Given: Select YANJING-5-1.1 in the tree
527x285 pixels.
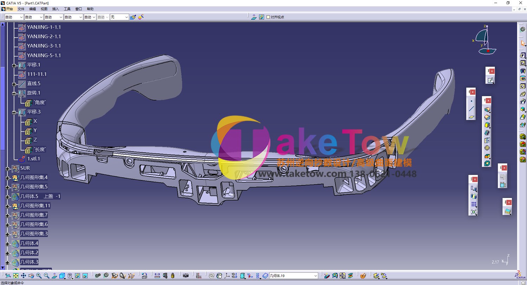Looking at the screenshot, I should tap(44, 55).
